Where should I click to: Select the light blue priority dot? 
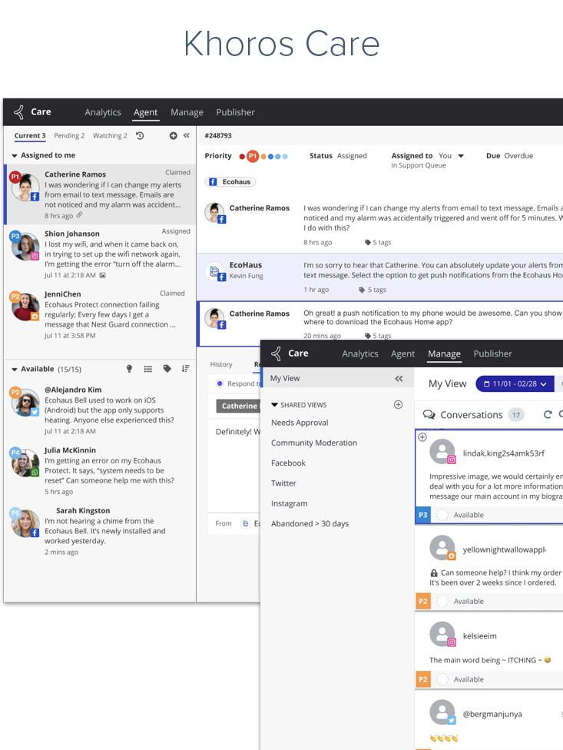point(285,157)
